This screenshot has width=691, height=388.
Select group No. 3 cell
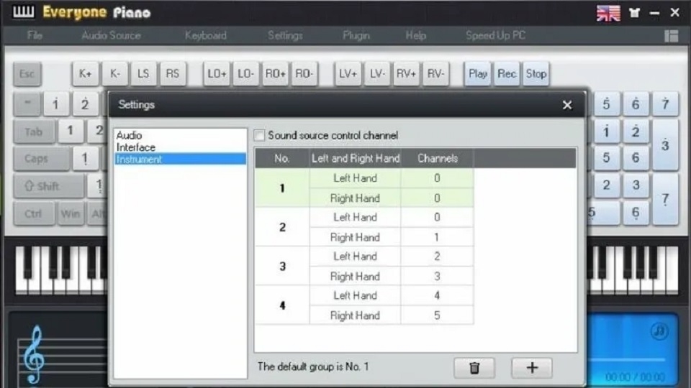click(282, 266)
